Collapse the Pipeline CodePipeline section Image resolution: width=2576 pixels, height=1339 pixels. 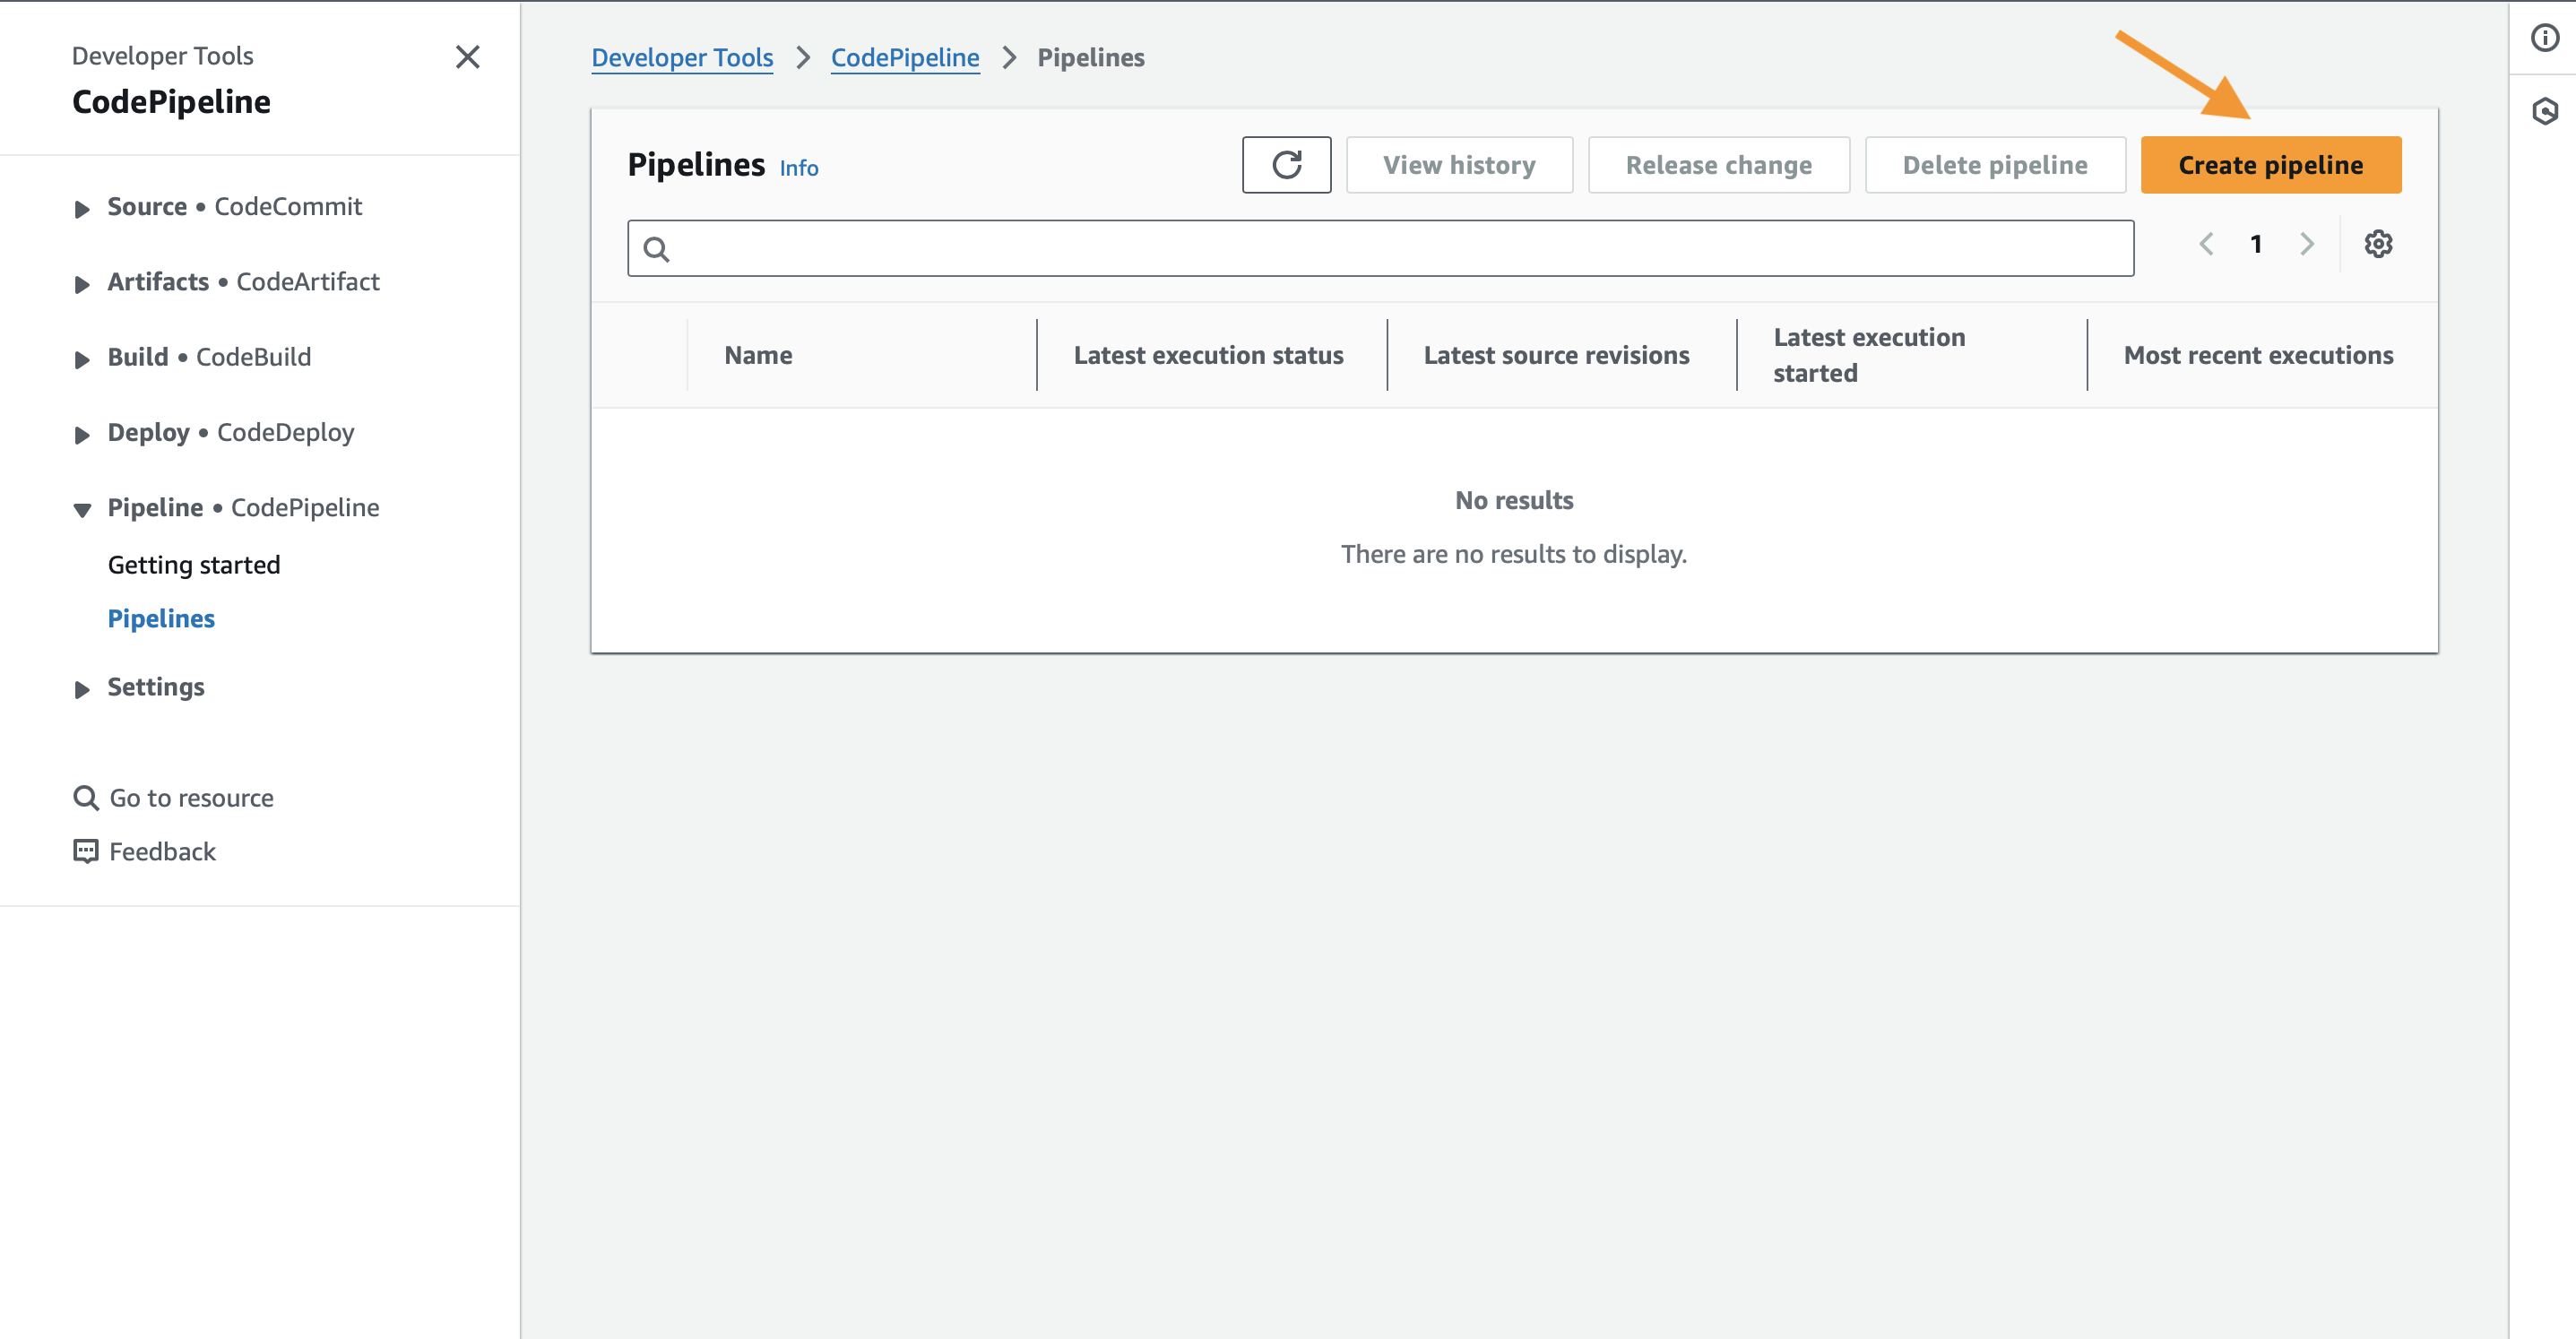82,509
